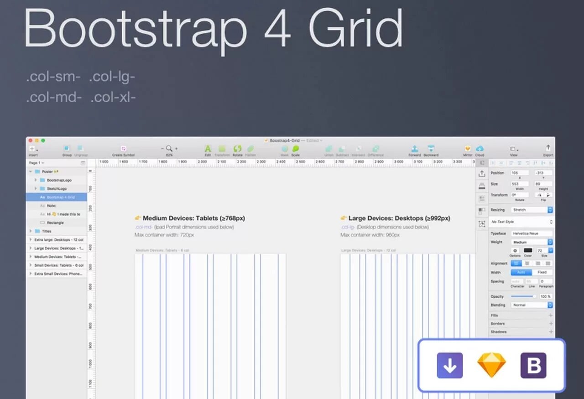The image size is (584, 399).
Task: Select the Rotate tool
Action: click(237, 149)
